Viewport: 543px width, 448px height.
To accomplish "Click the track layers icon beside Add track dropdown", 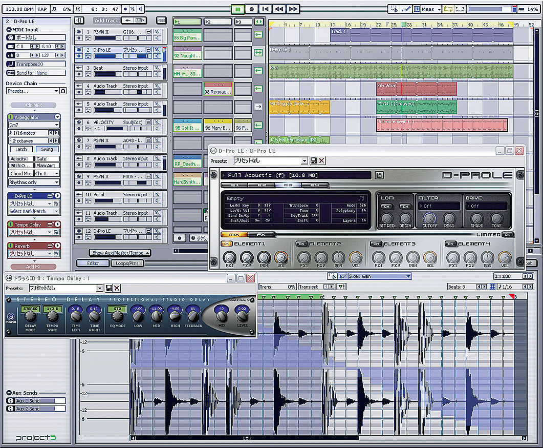I will point(161,21).
